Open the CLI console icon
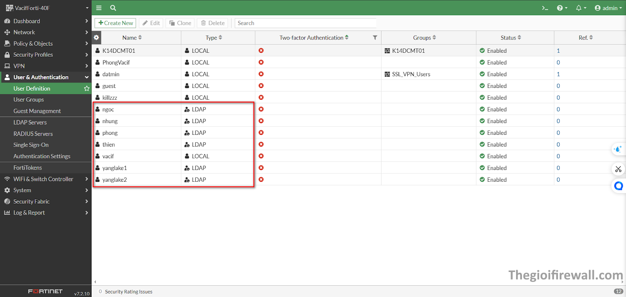Viewport: 626px width, 297px height. click(545, 8)
